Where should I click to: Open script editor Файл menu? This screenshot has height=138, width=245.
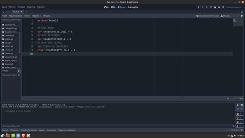[5, 16]
